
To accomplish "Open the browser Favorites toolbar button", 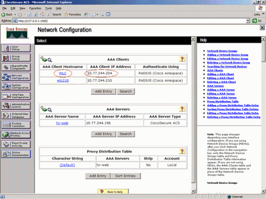I will coord(73,15).
